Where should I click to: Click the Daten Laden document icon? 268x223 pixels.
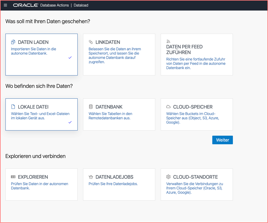click(x=13, y=42)
